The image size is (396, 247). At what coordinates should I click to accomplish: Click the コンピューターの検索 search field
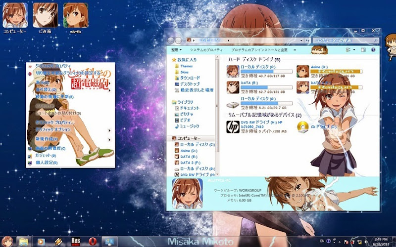click(346, 41)
